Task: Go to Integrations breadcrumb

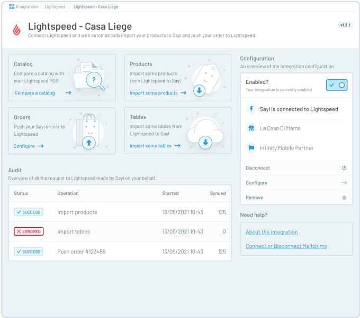Action: 28,7
